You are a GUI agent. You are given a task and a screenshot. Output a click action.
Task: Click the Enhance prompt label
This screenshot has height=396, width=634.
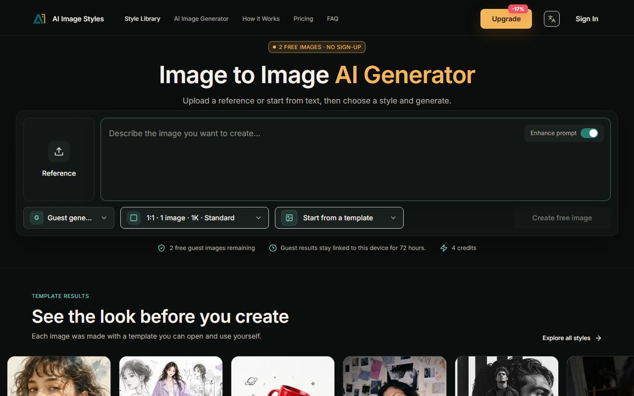point(553,133)
